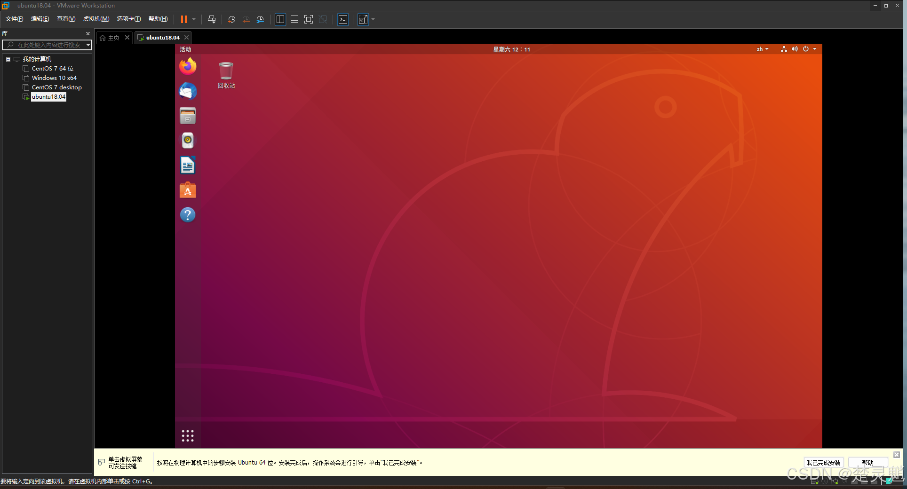
Task: Open the Ubuntu clock showing 星期六 12:11
Action: coord(511,49)
